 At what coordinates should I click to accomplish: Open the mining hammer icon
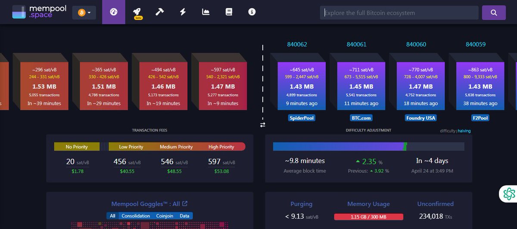point(159,12)
